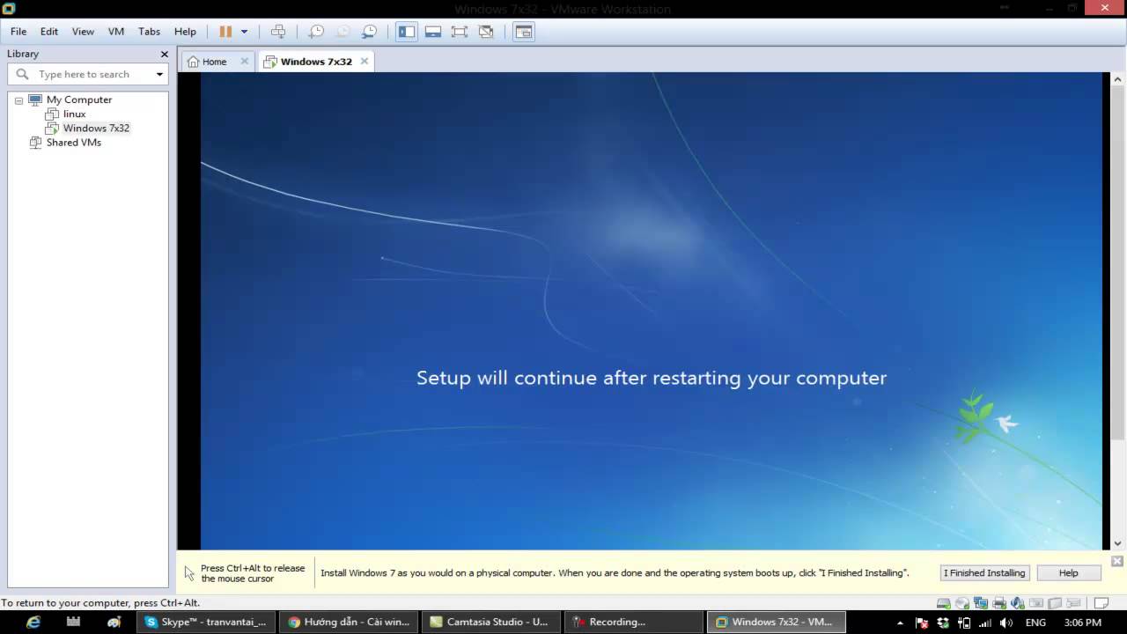Open the volume speaker tray icon
The image size is (1127, 634).
1006,623
